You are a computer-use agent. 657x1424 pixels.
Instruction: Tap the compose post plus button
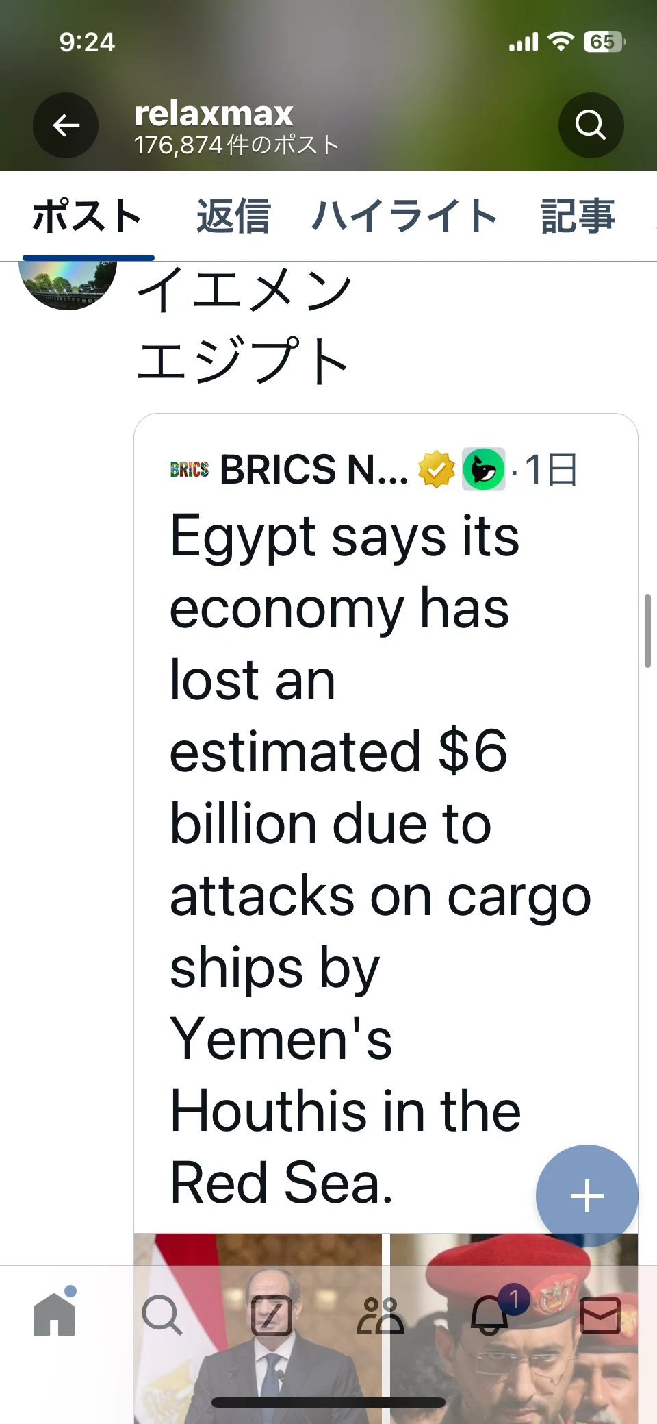pos(587,1196)
